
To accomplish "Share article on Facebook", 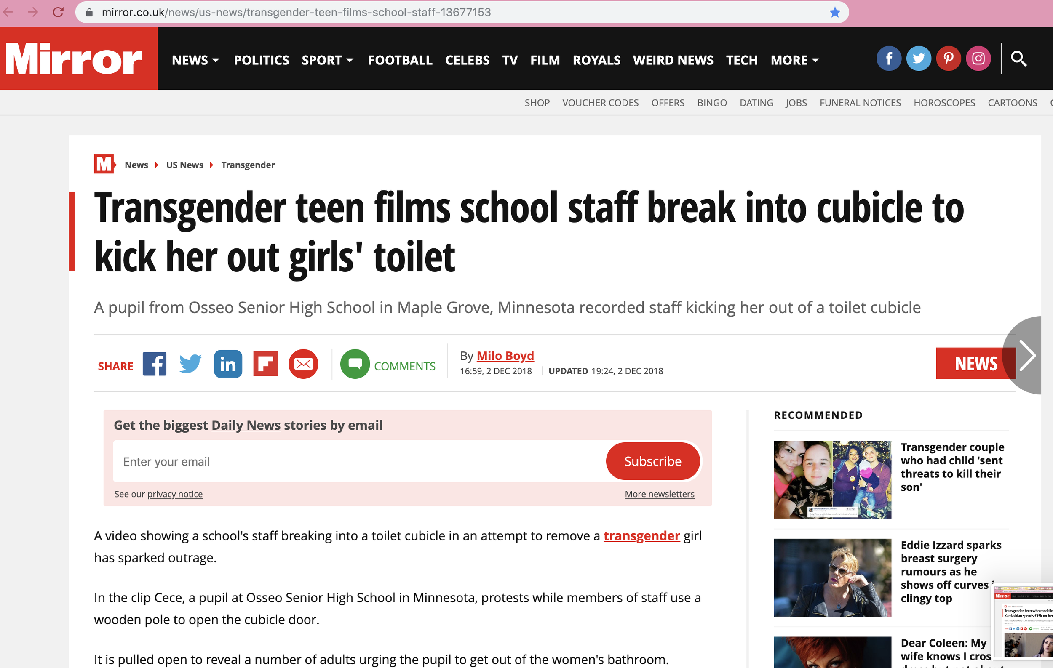I will (154, 364).
